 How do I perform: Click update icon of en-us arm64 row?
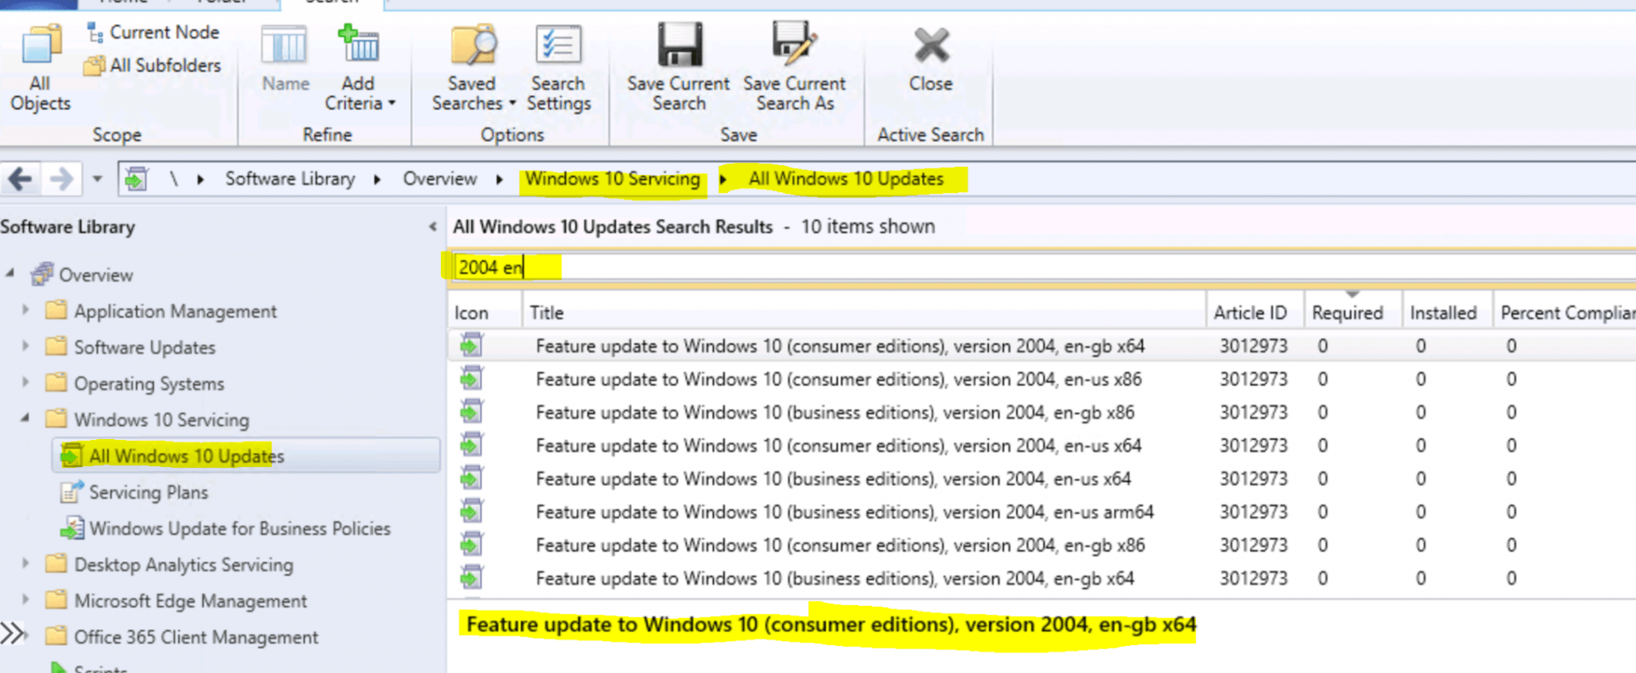[471, 511]
